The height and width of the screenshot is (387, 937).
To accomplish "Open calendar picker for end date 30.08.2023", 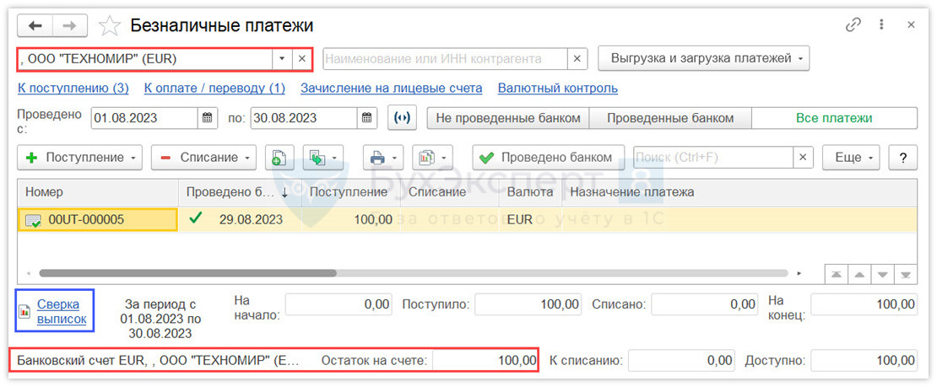I will click(x=367, y=118).
